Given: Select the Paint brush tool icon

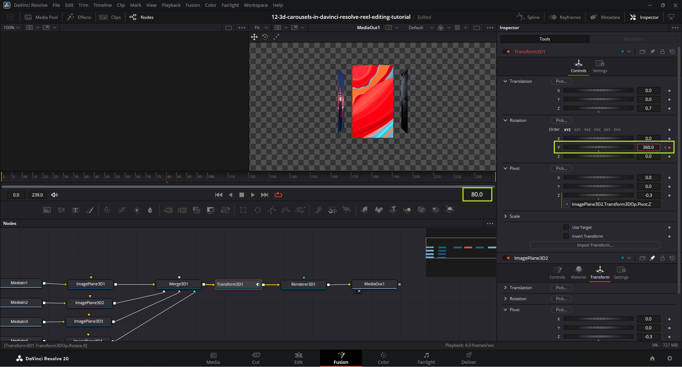Looking at the screenshot, I should [90, 210].
